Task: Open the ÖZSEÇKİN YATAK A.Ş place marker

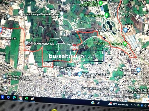Action: click(x=26, y=43)
